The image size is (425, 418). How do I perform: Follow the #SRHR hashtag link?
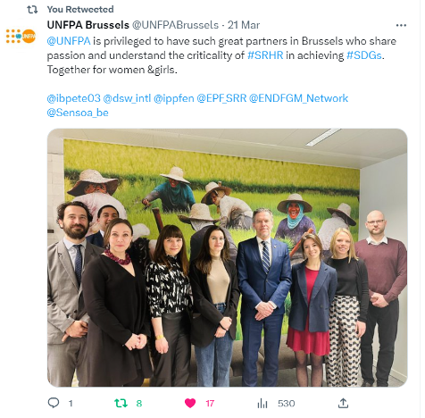pyautogui.click(x=265, y=55)
